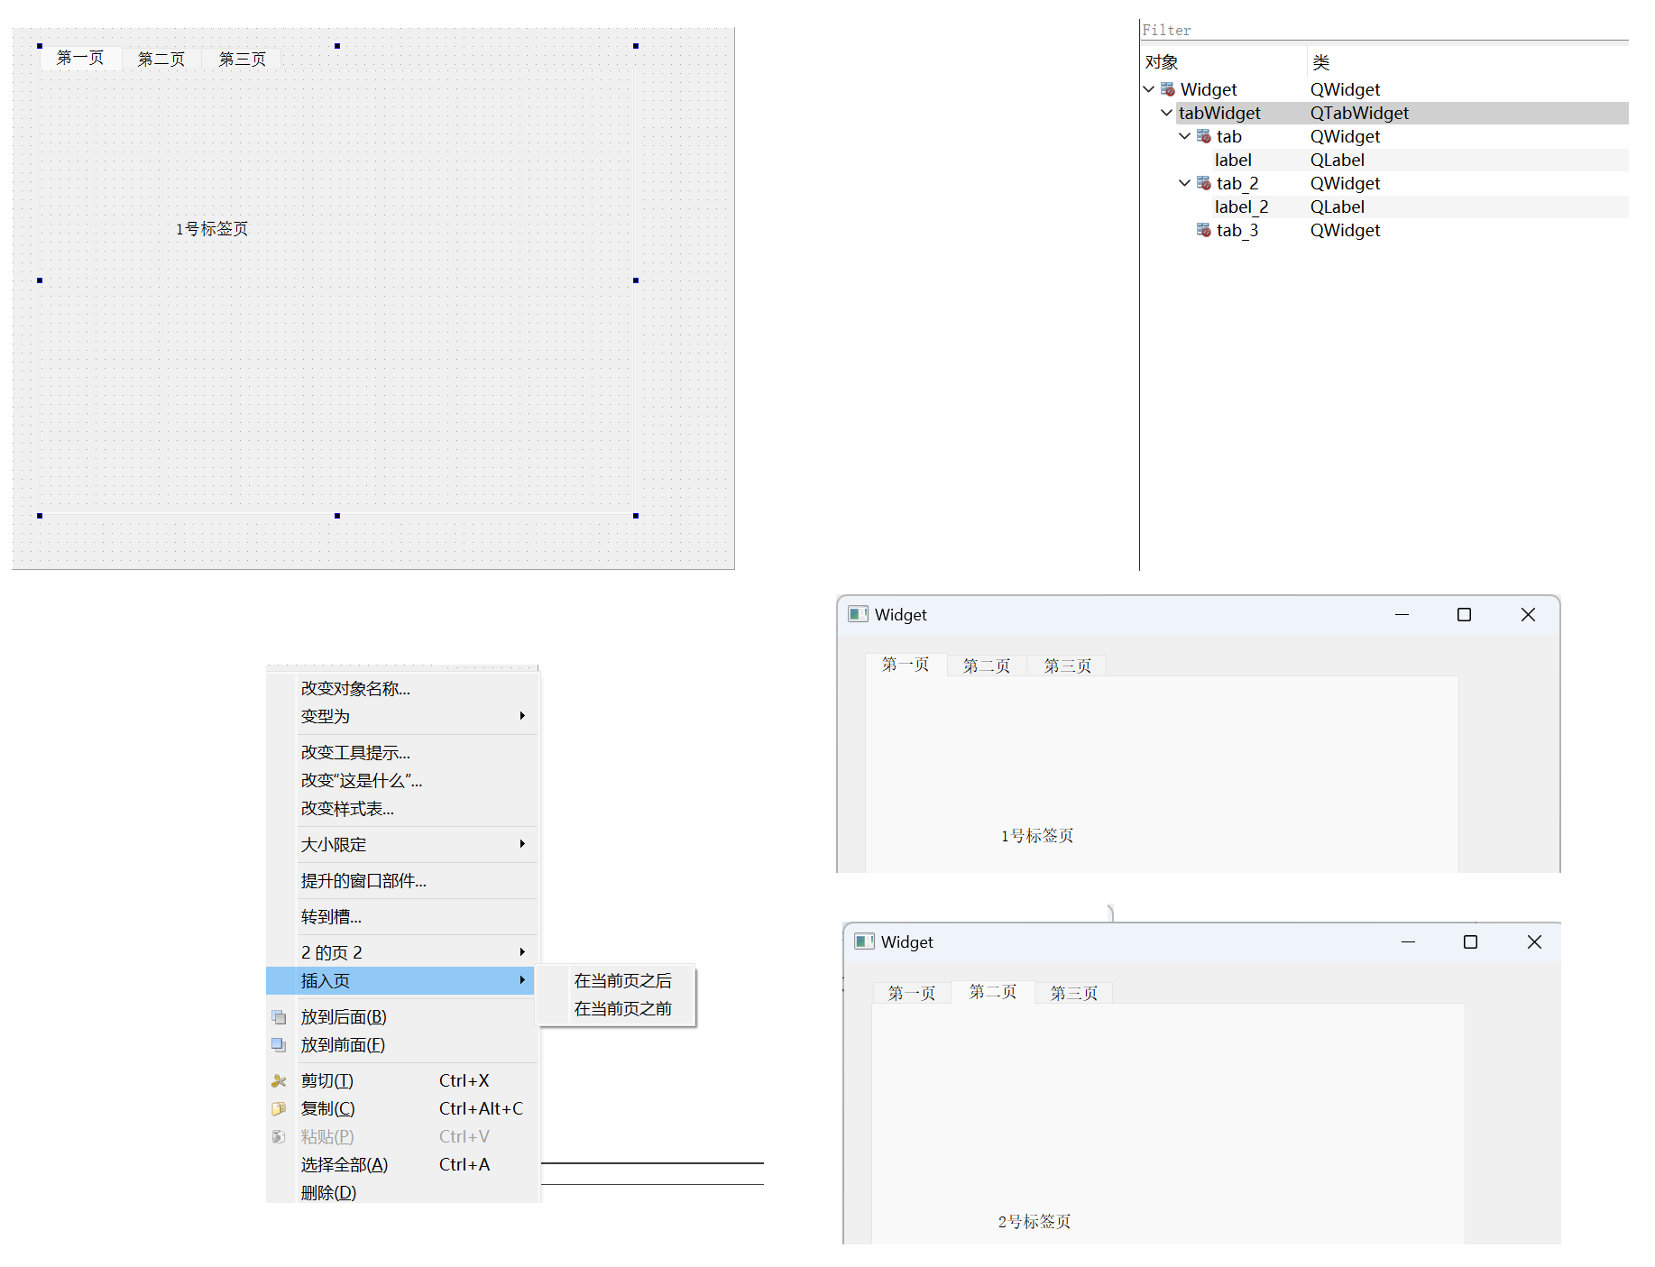Select 在当前页之后 submenu entry
Viewport: 1655px width, 1267px height.
click(622, 980)
